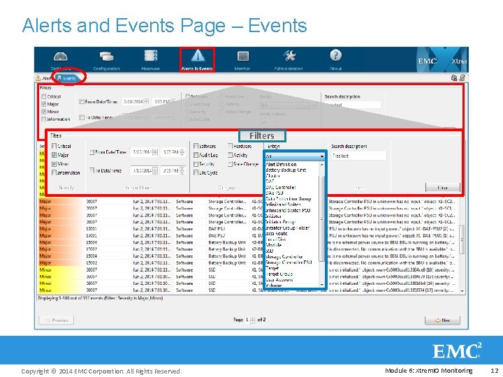
Task: Go to the Previous page button
Action: pos(57,320)
